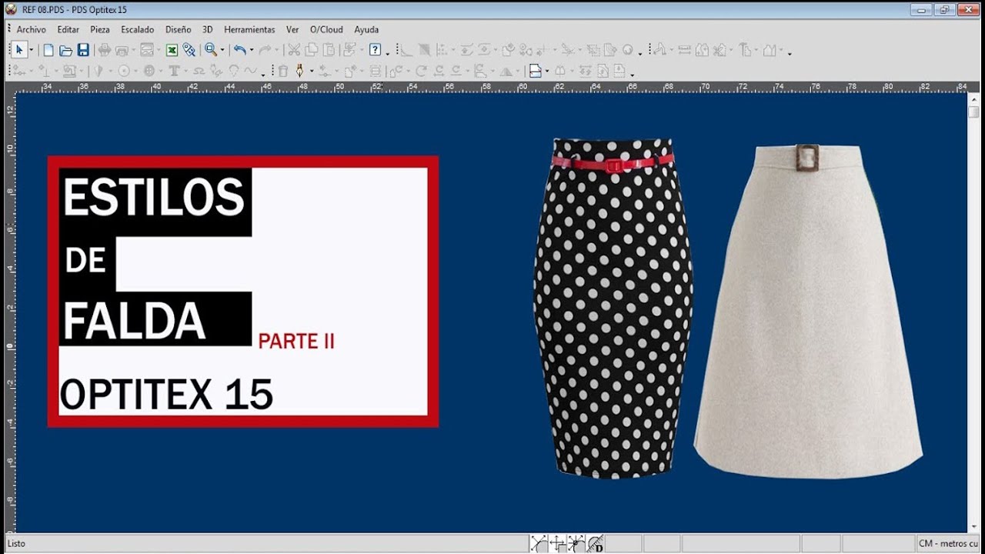Create a new file with blank page icon
Screen dimensions: 985x554
48,50
